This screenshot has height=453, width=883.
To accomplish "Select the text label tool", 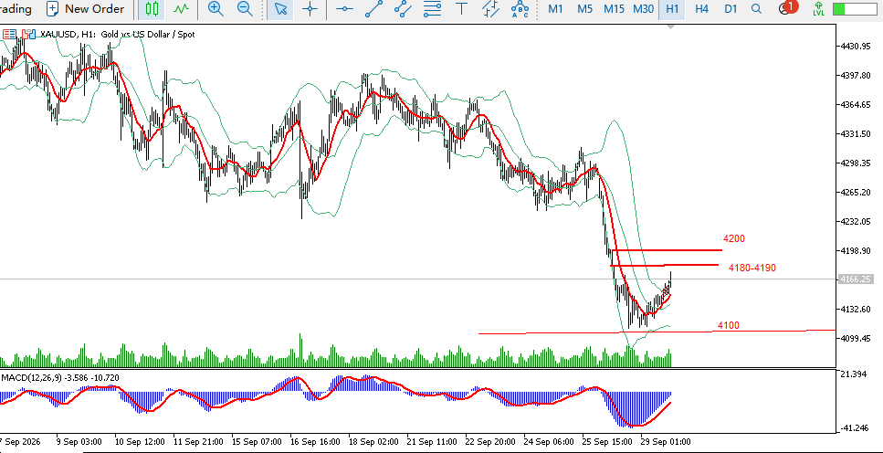I will pos(461,9).
